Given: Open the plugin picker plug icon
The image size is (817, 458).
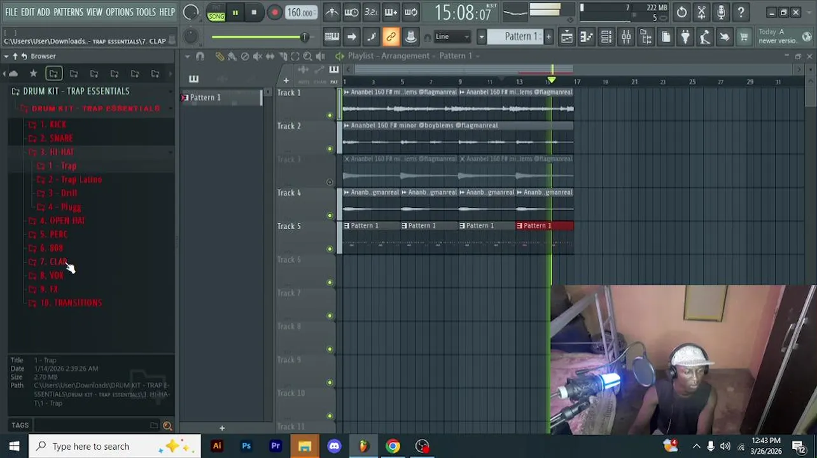Looking at the screenshot, I should click(x=685, y=37).
